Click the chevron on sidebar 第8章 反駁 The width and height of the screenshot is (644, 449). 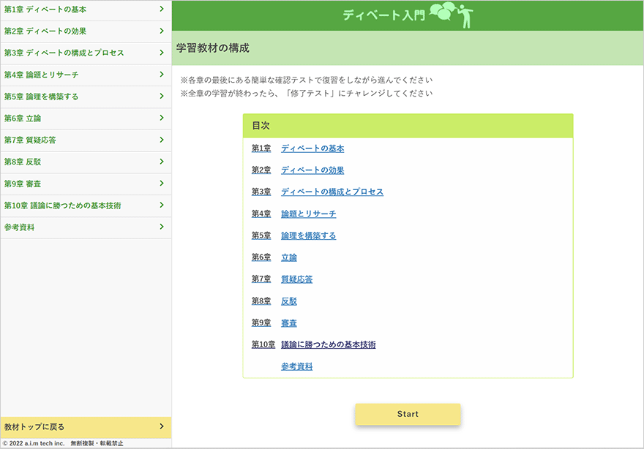(162, 162)
